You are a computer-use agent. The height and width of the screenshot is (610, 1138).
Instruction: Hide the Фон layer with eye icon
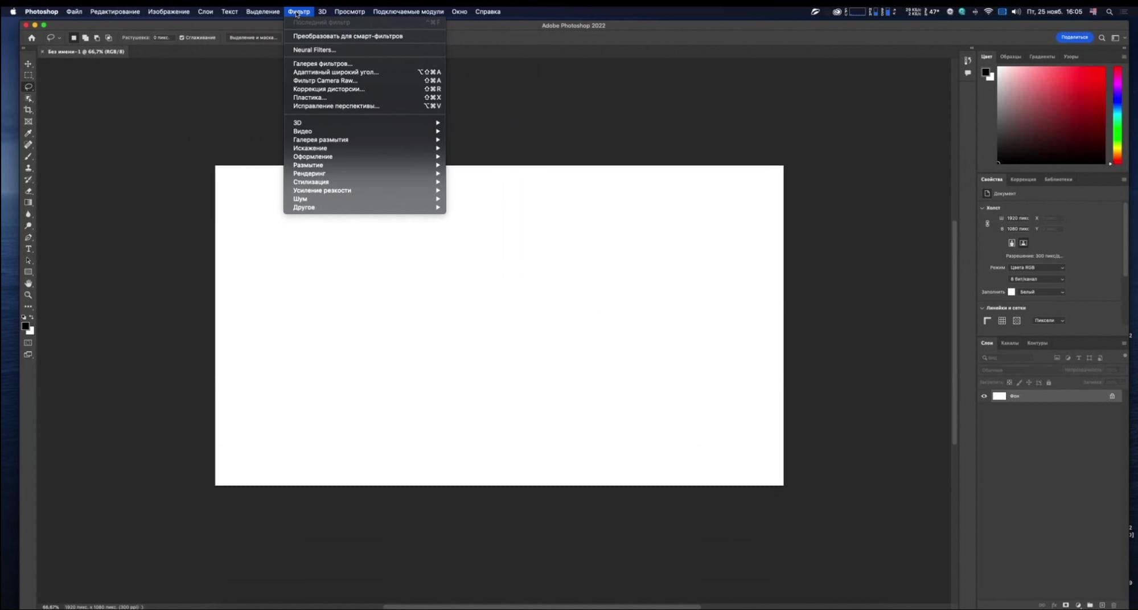click(984, 396)
